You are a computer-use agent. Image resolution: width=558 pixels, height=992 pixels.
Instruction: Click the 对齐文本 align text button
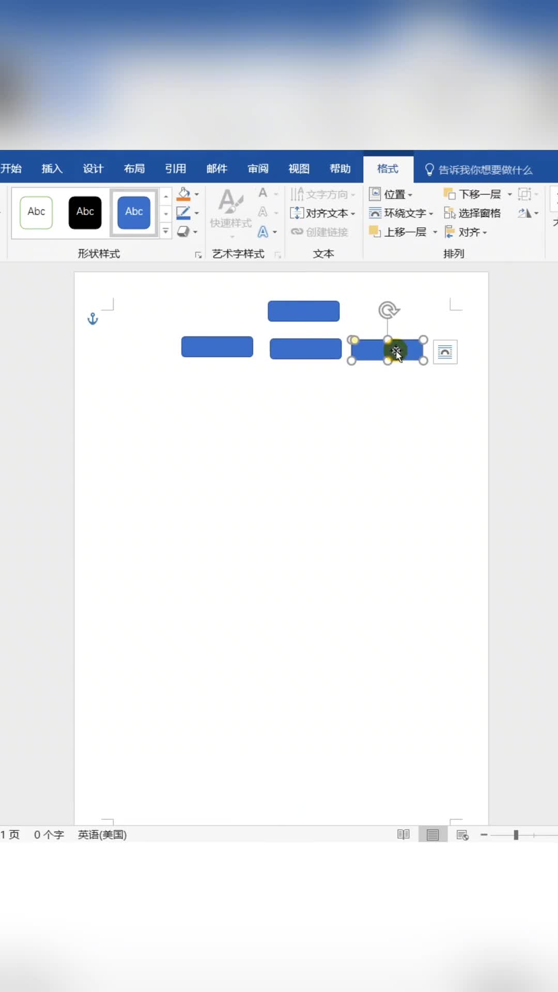tap(322, 213)
